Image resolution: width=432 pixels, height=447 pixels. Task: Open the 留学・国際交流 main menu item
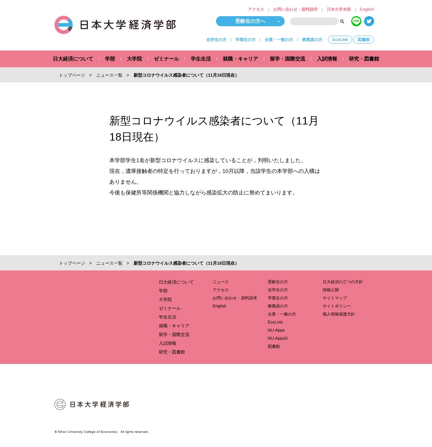click(x=288, y=59)
